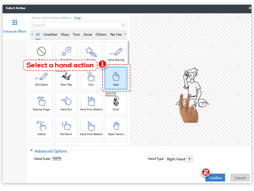254x191 pixels.
Task: Open the No Hand category tab
Action: pos(116,34)
